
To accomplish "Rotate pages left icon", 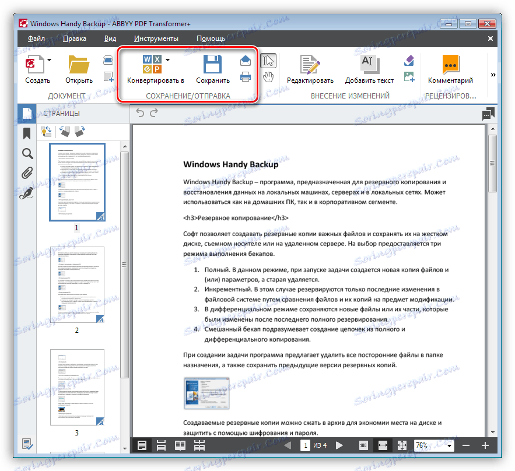I will click(x=65, y=132).
